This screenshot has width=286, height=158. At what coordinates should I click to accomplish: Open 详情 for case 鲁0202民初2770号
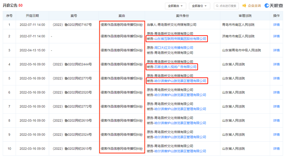point(276,78)
